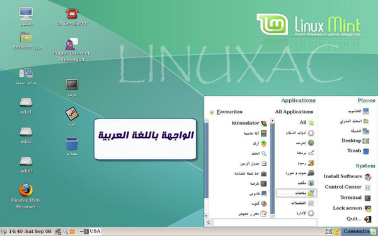The width and height of the screenshot is (378, 236).
Task: Click the search magnifier button beside the field
Action: [x=209, y=223]
